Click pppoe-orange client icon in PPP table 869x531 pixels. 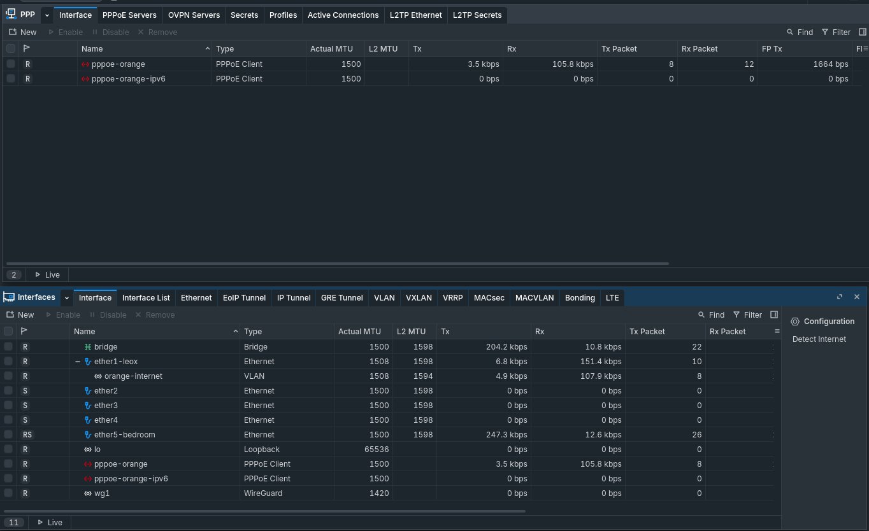click(x=85, y=64)
